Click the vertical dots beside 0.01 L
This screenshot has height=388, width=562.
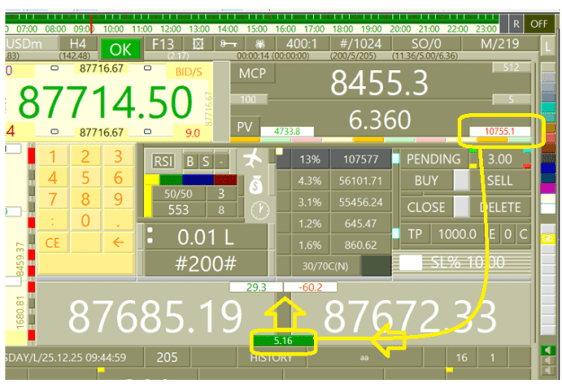pyautogui.click(x=150, y=236)
